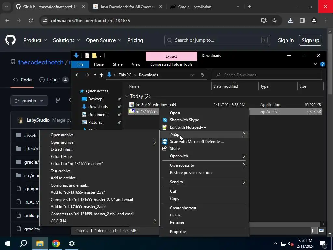Click the Chrome address bar URL
The width and height of the screenshot is (333, 250).
[90, 21]
